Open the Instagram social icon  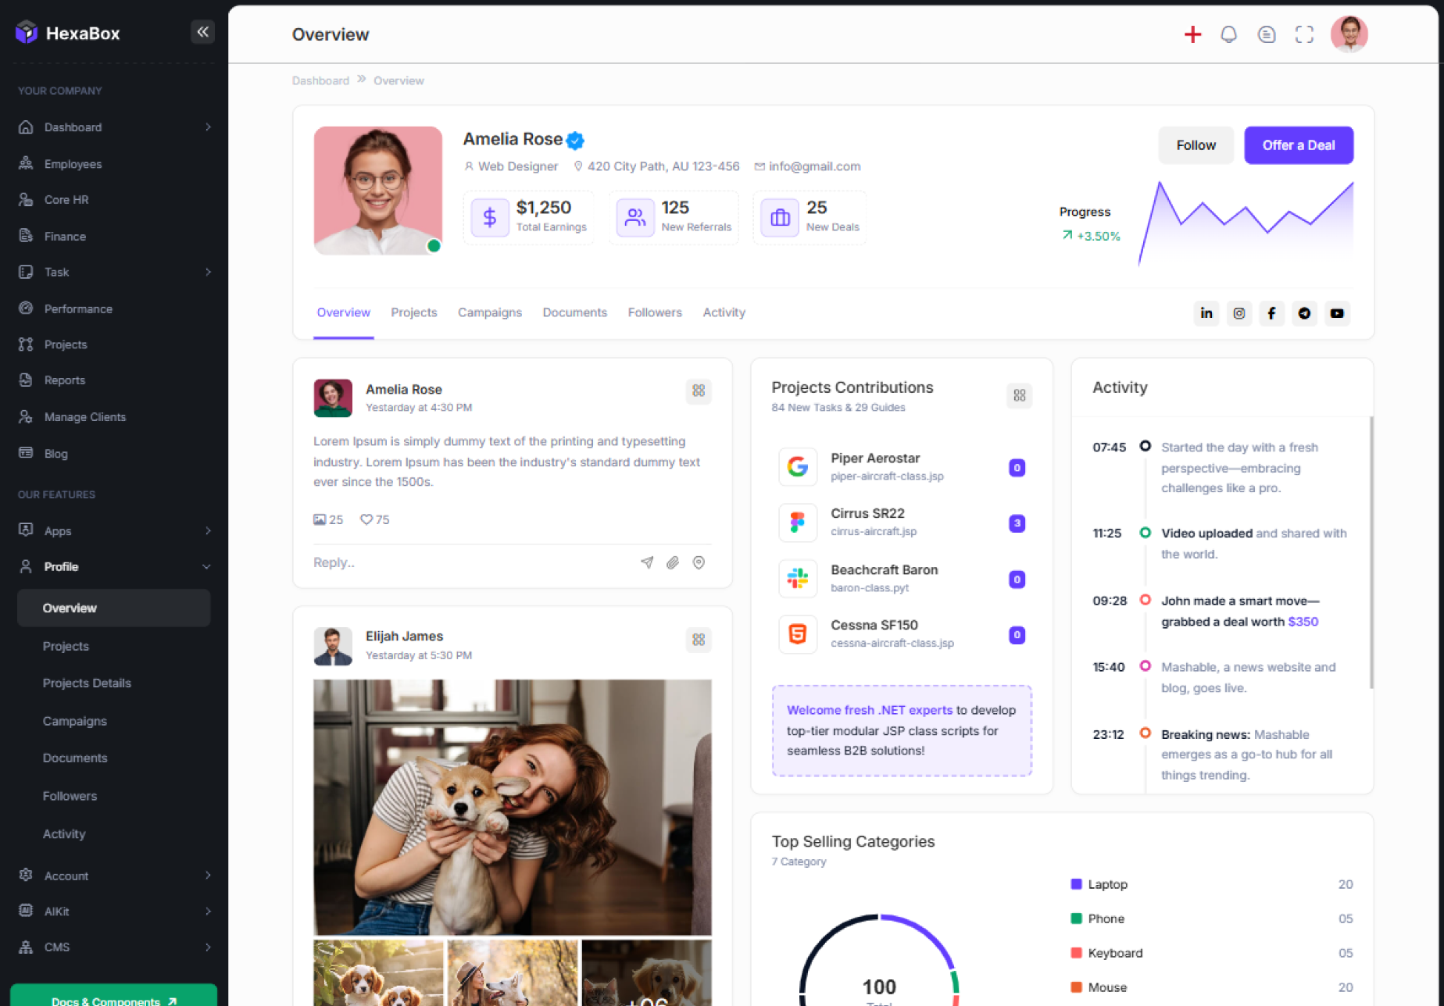(x=1239, y=313)
